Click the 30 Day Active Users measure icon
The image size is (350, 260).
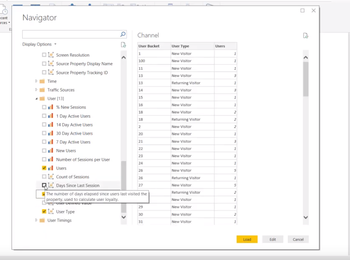[x=51, y=133]
